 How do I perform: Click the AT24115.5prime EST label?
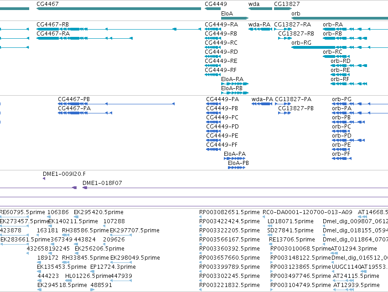pos(356,276)
